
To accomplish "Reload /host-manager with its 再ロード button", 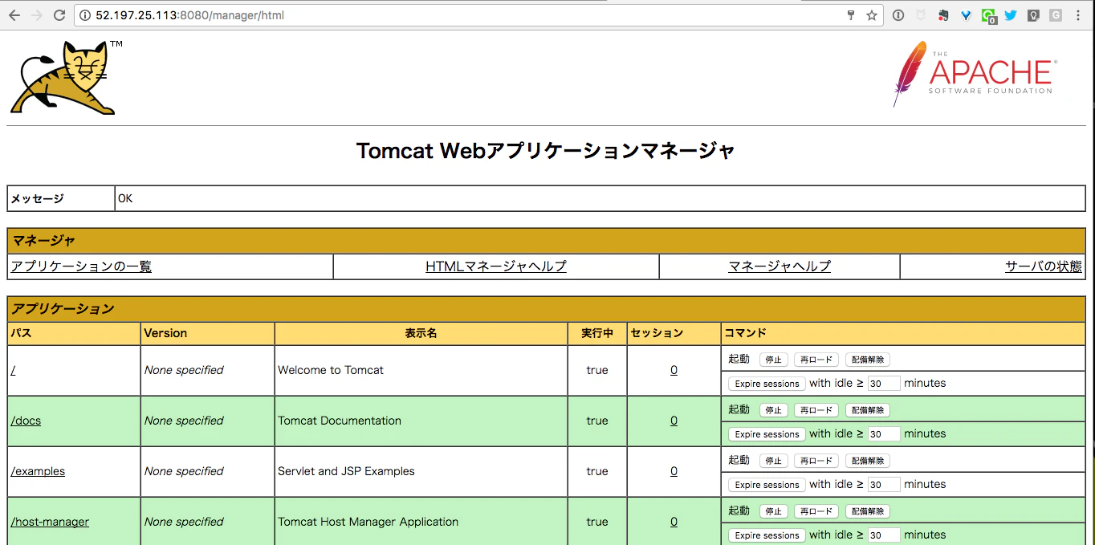I will pos(816,511).
